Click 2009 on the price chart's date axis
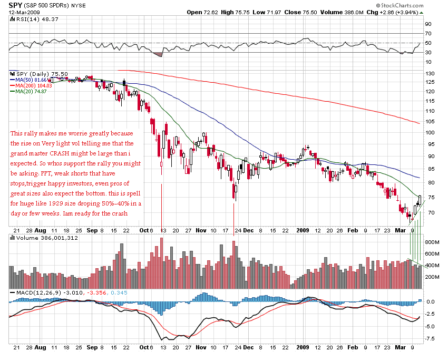 click(303, 230)
